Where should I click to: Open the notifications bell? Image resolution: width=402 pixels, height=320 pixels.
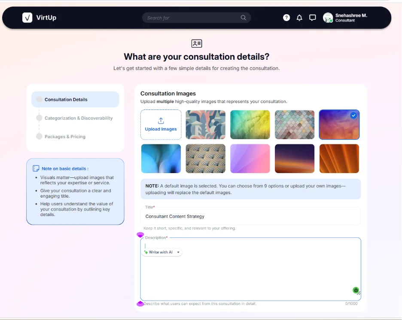(299, 18)
